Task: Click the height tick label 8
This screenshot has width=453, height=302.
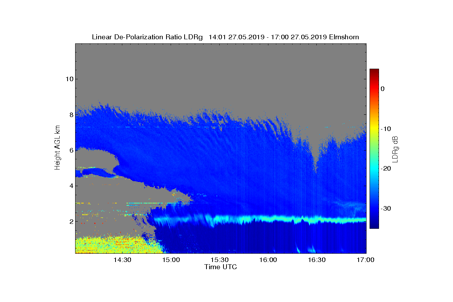Action: pyautogui.click(x=71, y=114)
